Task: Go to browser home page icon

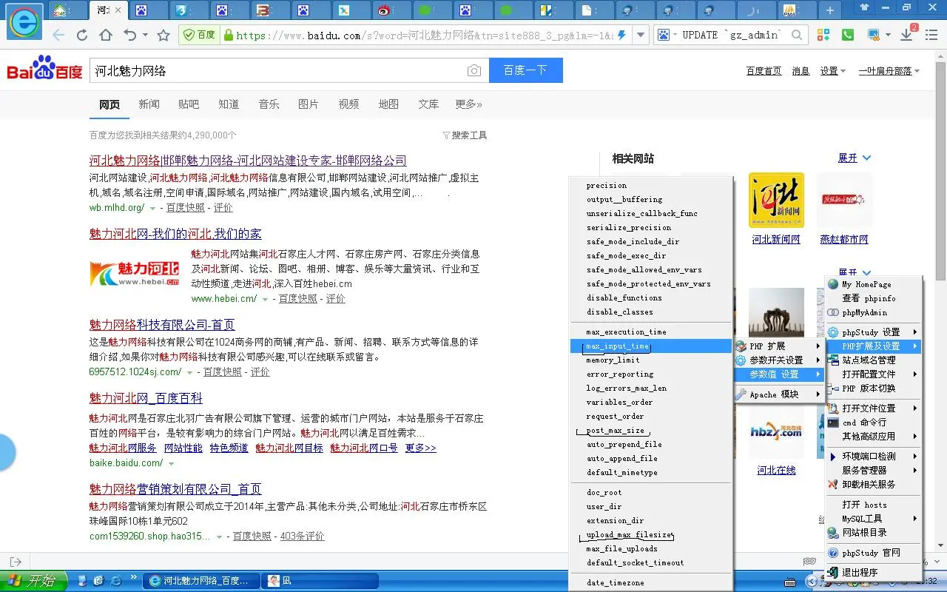Action: click(106, 36)
